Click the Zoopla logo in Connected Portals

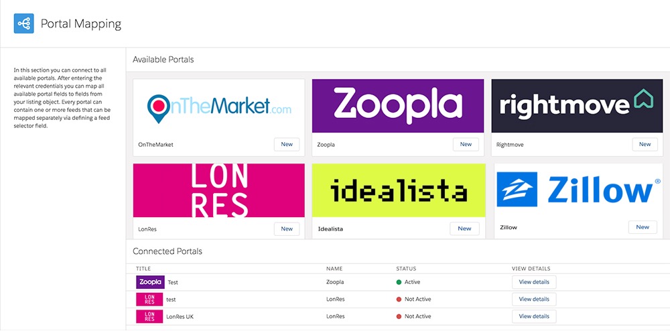[149, 282]
